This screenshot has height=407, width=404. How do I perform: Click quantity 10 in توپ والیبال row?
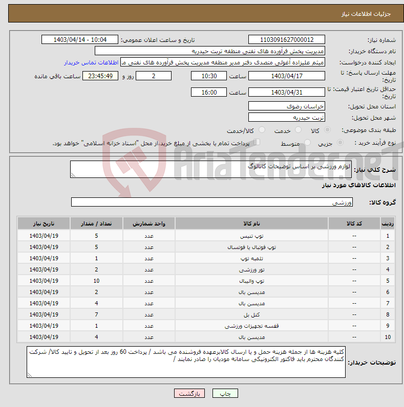(96, 281)
